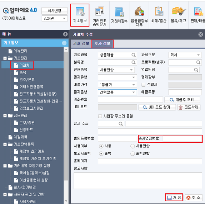Click the menu scrollbar down arrow
The width and height of the screenshot is (205, 204).
[66, 201]
